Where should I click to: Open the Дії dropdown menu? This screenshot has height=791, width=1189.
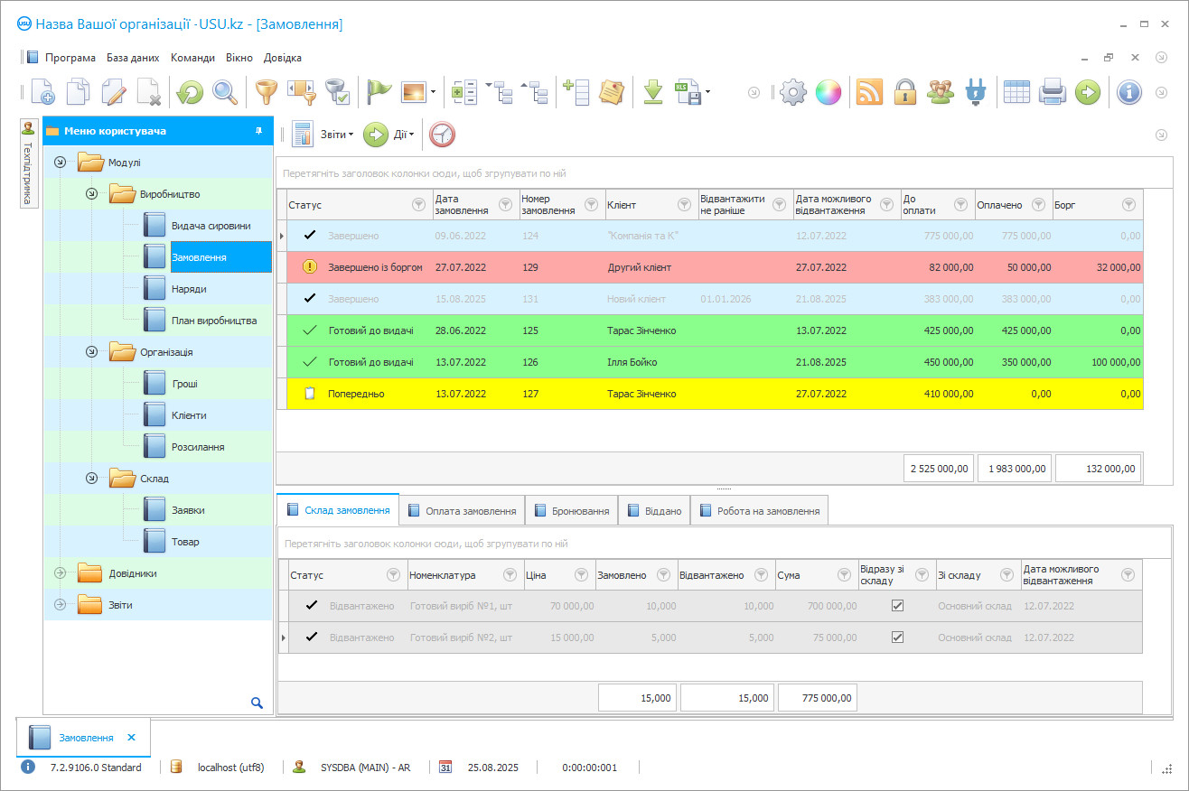pos(403,135)
